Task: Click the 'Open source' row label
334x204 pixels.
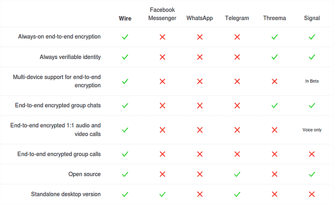Action: tap(84, 174)
